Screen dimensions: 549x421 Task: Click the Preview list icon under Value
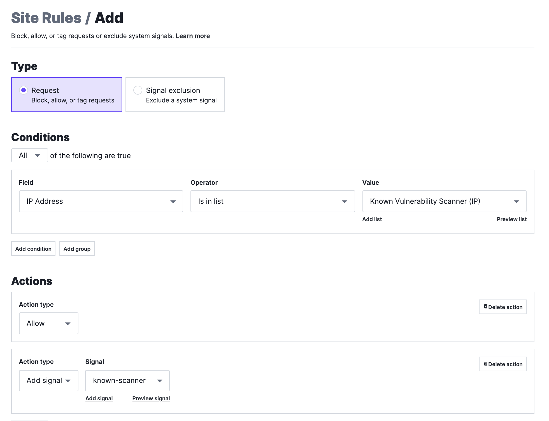(511, 219)
